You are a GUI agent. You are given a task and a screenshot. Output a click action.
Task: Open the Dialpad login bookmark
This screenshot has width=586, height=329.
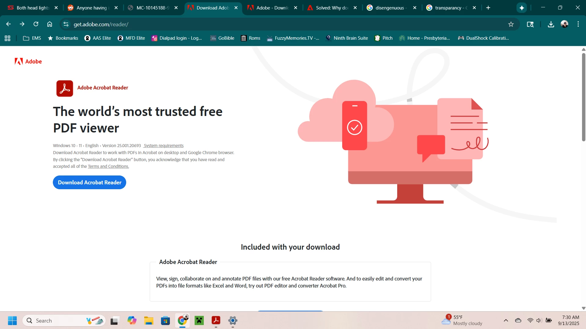click(x=177, y=38)
